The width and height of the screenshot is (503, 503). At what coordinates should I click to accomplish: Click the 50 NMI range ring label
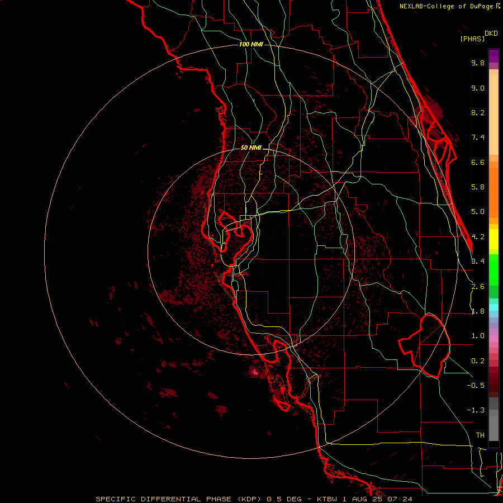[251, 148]
